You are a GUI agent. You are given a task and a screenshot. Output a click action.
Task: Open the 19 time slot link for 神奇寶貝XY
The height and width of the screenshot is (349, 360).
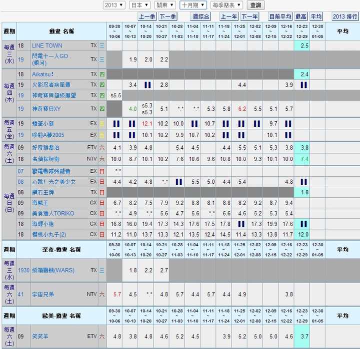21,109
